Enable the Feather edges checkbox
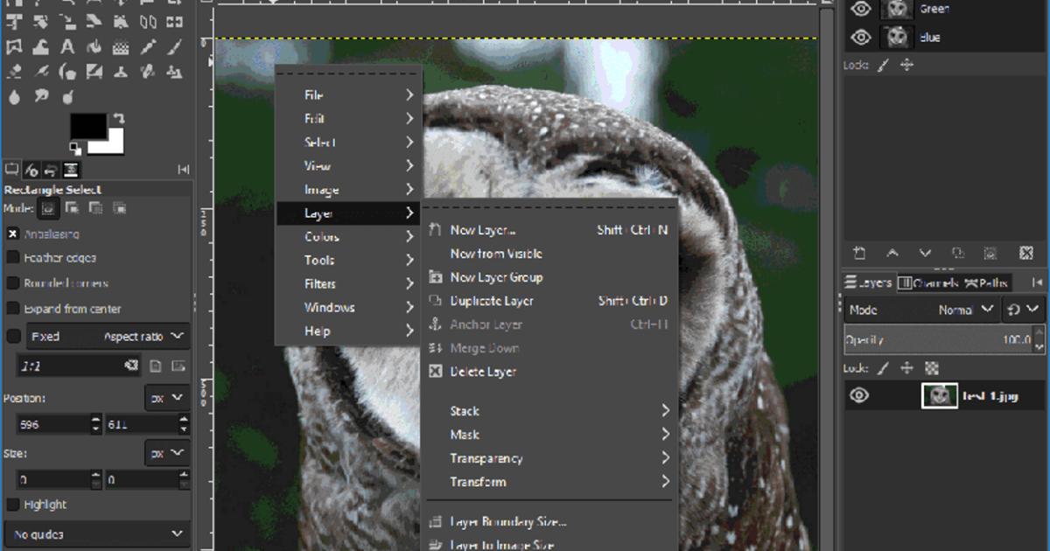The image size is (1050, 551). pos(12,258)
